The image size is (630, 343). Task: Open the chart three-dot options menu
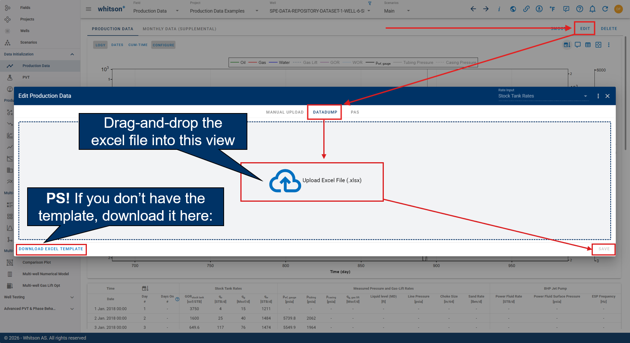[609, 45]
